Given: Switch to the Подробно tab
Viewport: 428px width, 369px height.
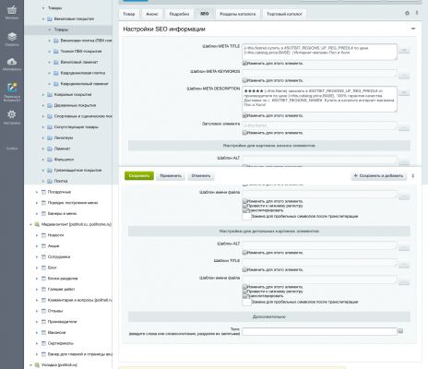Looking at the screenshot, I should point(179,14).
